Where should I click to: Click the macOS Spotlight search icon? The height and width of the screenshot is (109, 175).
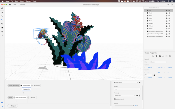(x=168, y=1)
